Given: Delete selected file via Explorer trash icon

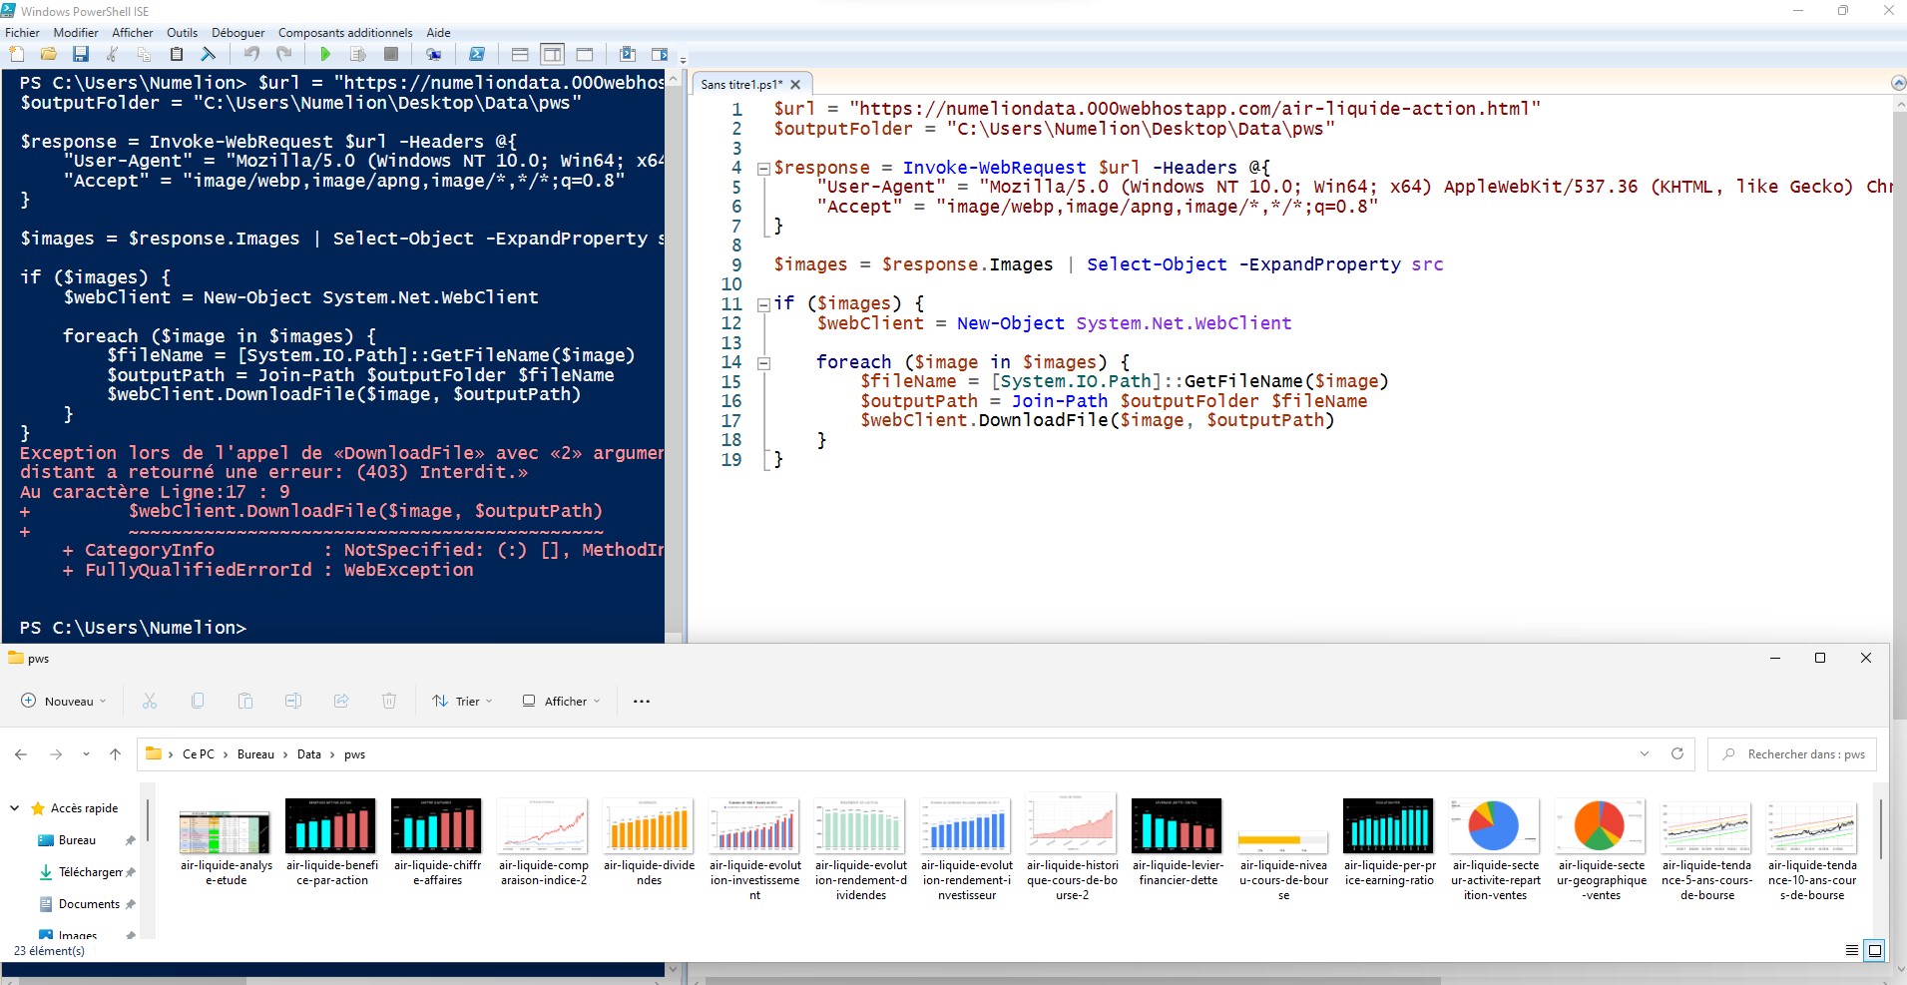Looking at the screenshot, I should [x=388, y=701].
